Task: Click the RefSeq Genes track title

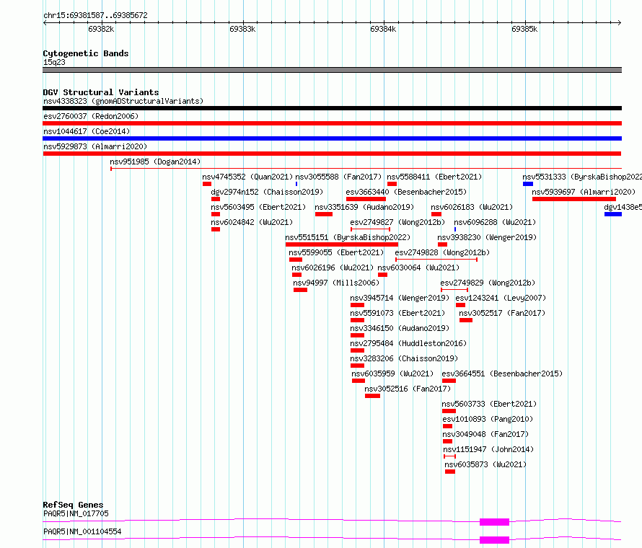Action: tap(73, 505)
